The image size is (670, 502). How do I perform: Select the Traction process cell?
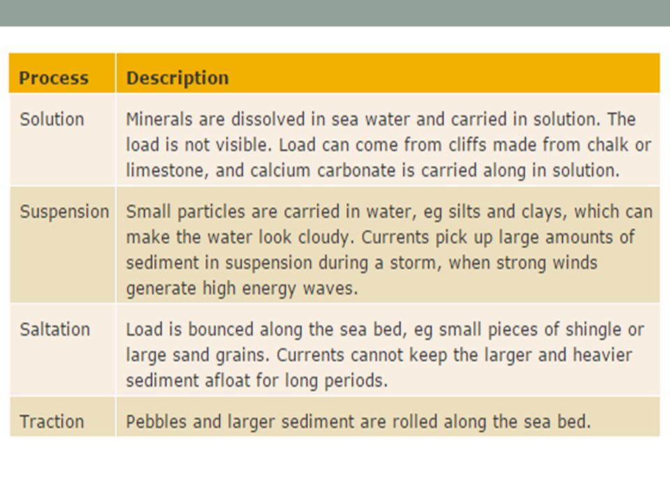(62, 417)
